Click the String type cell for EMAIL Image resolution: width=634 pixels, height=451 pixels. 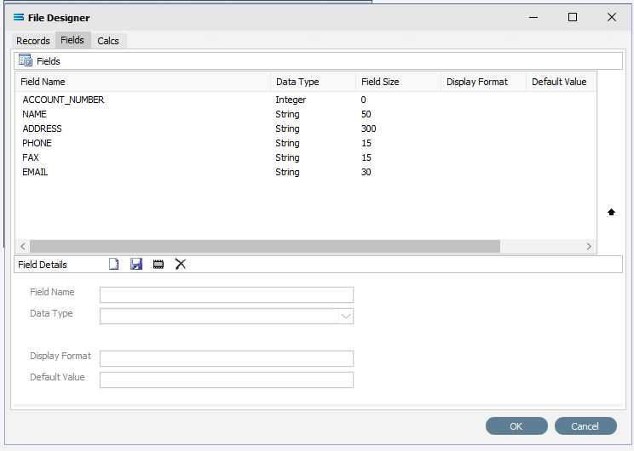point(287,173)
